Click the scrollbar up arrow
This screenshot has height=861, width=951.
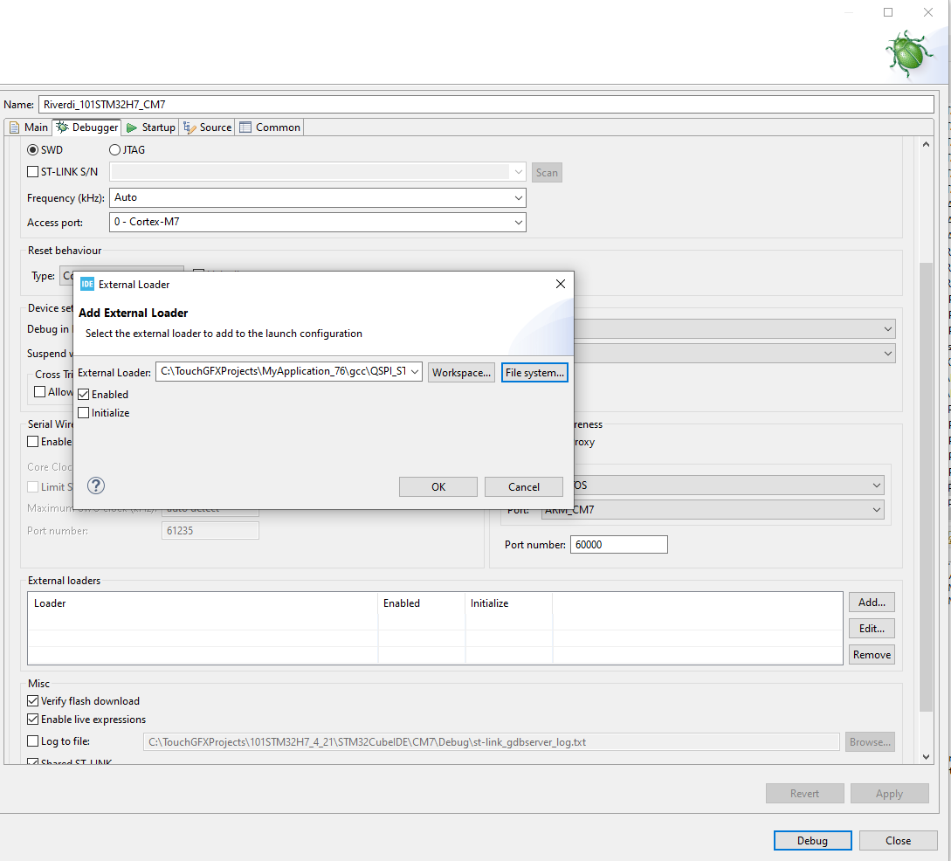(926, 144)
